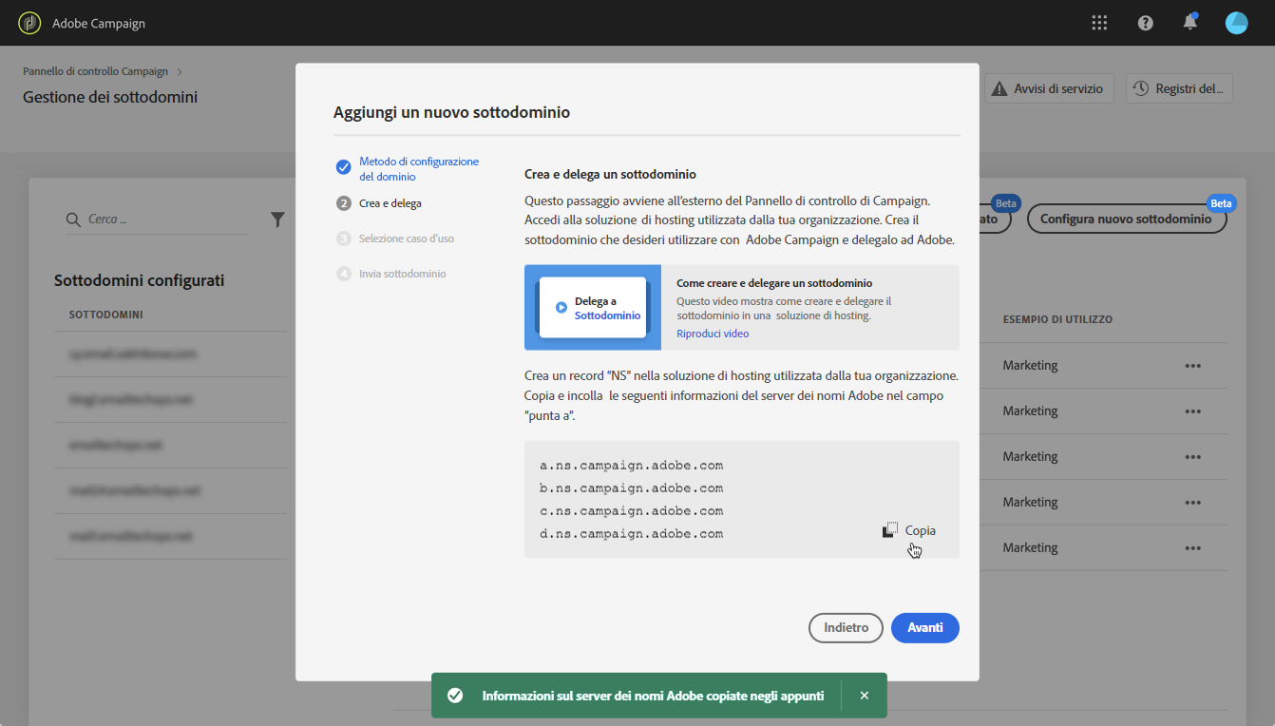Click the history clock icon in Registri
1275x726 pixels.
pos(1141,88)
